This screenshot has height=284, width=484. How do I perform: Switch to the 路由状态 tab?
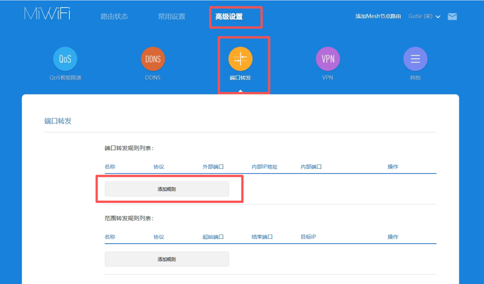[x=114, y=16]
